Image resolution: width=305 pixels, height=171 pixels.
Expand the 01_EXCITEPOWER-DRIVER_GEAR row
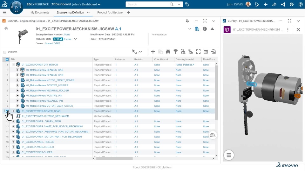(x=13, y=111)
